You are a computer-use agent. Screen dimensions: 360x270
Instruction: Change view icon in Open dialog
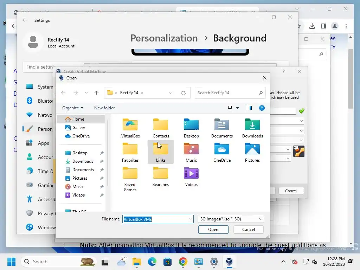[230, 108]
